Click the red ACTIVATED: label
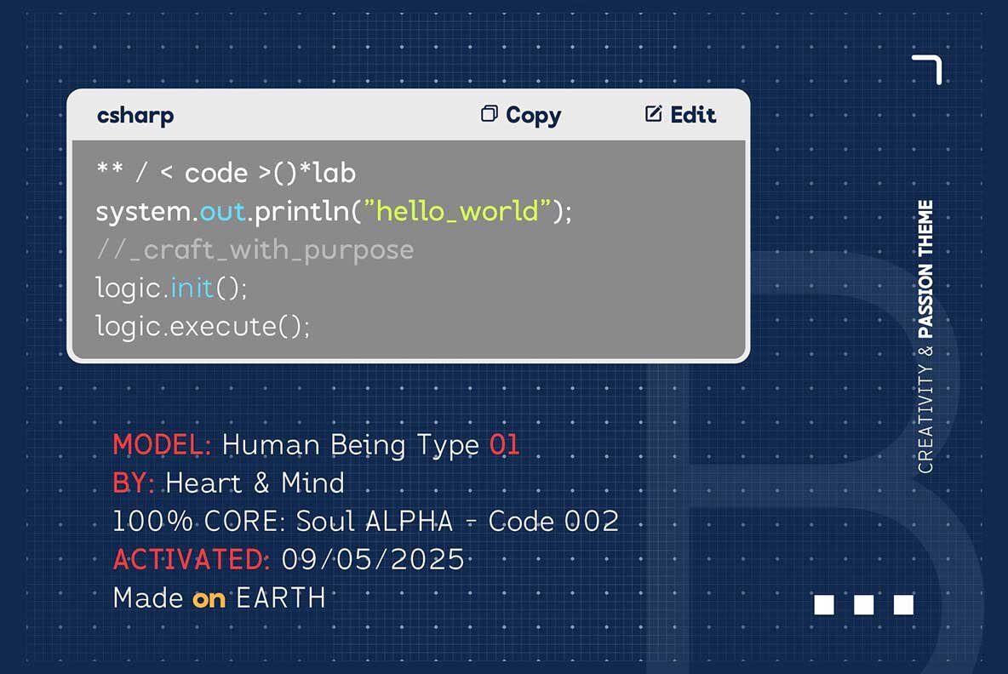 point(192,559)
